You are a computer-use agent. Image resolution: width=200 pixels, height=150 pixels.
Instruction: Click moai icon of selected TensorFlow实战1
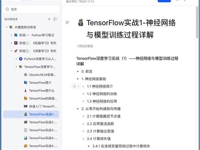point(25,114)
